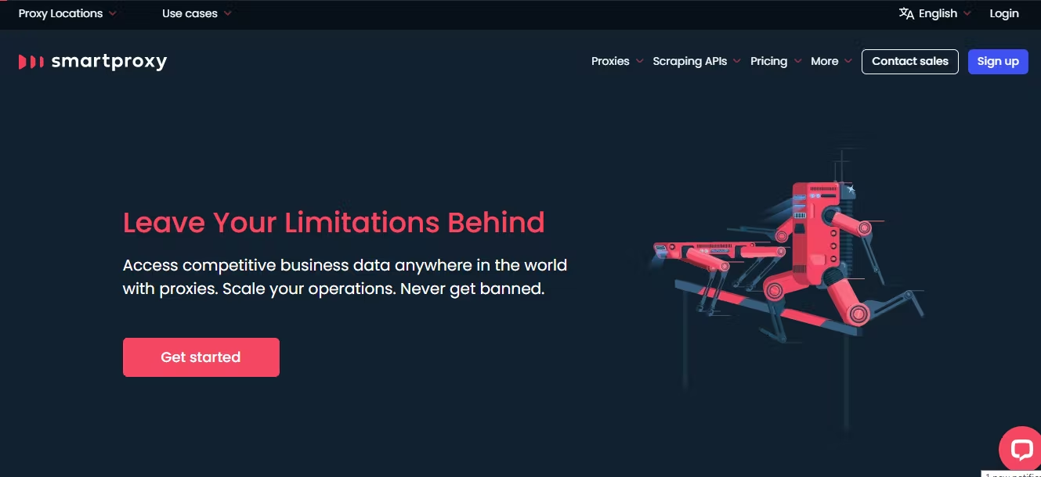Expand the More menu chevron

click(x=848, y=61)
